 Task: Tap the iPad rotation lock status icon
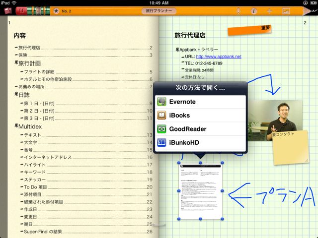pyautogui.click(x=305, y=3)
